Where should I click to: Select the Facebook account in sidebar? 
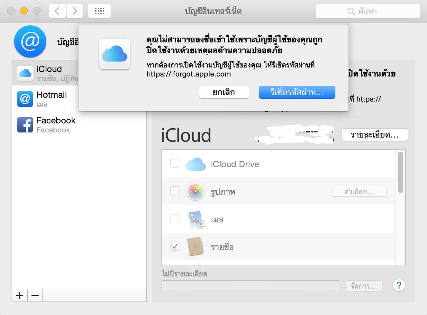coord(79,125)
